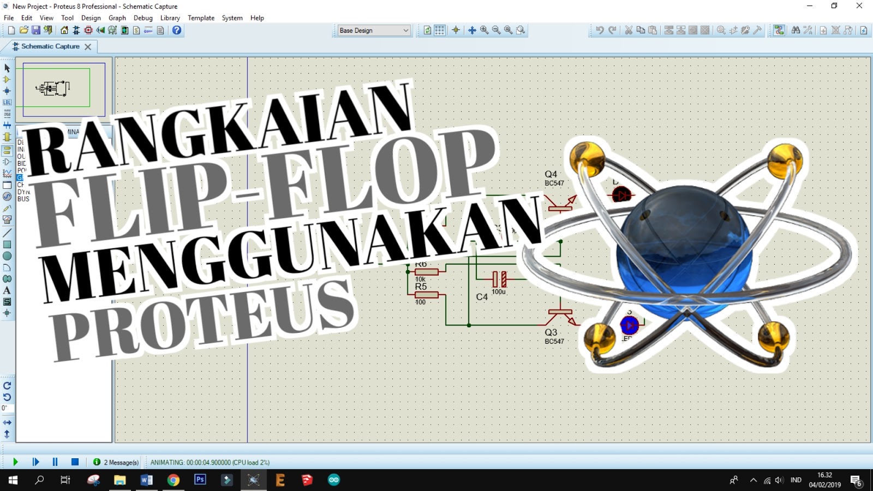Close the Schematic Capture tab

88,47
